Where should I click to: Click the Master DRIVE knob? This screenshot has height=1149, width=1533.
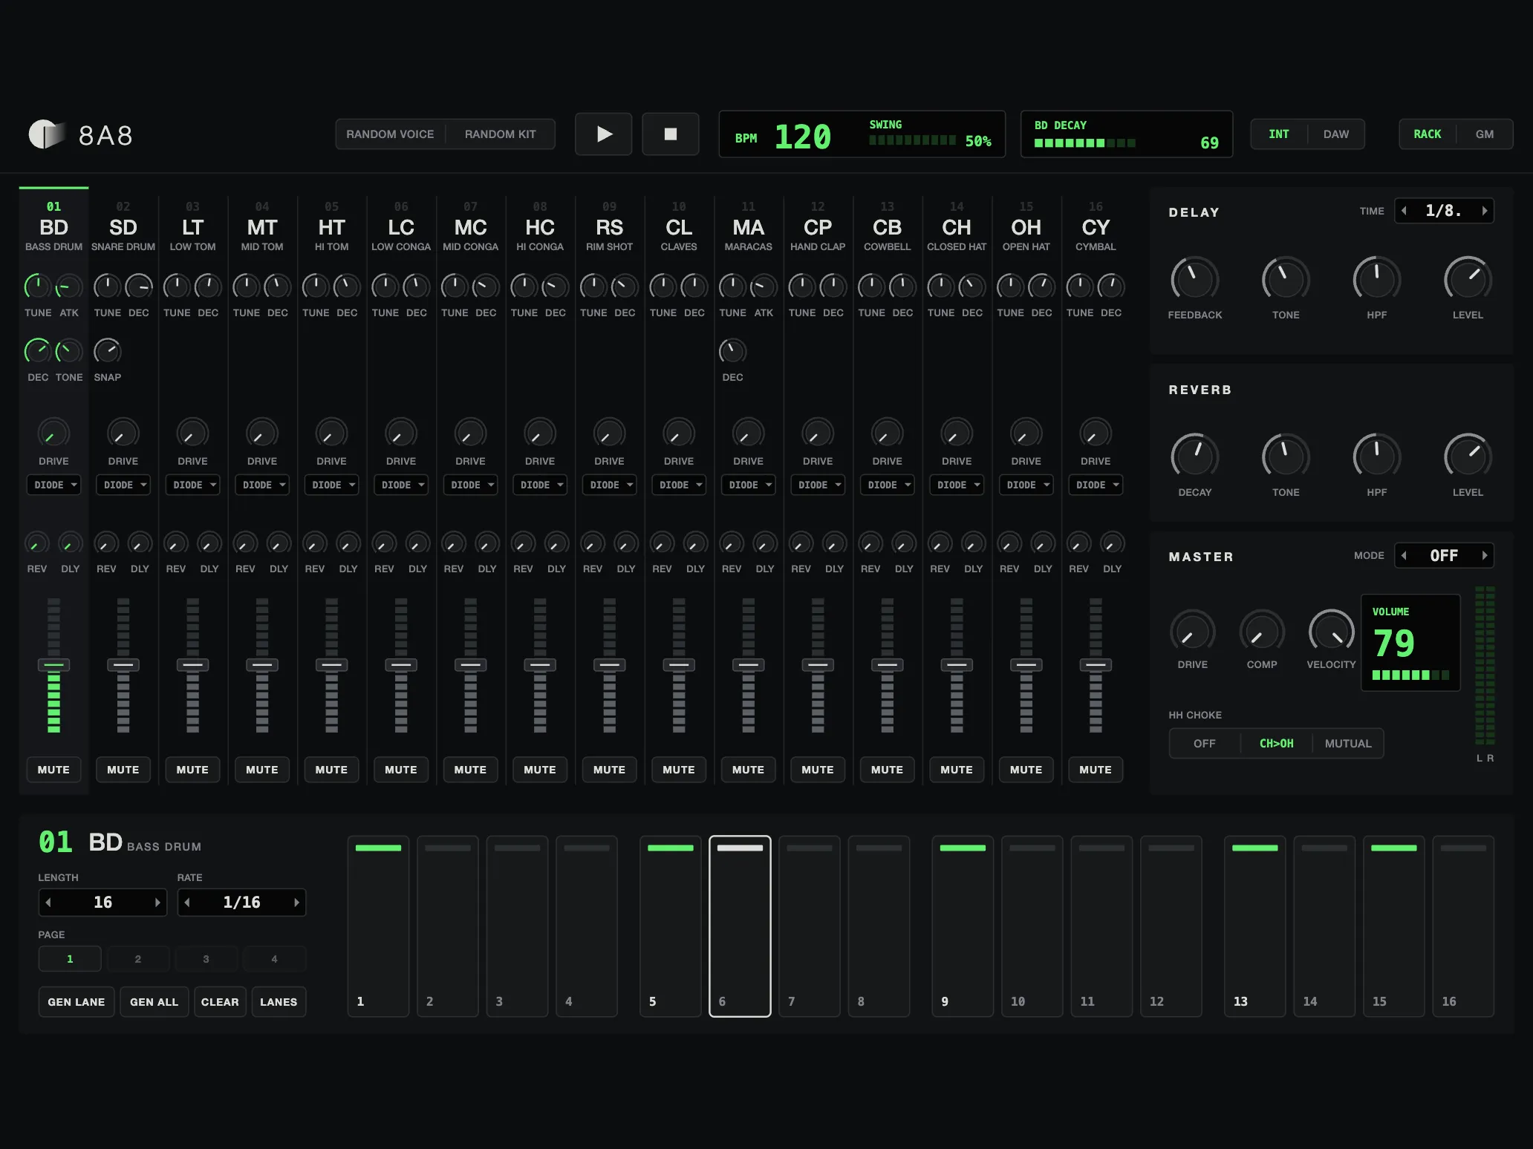tap(1192, 632)
